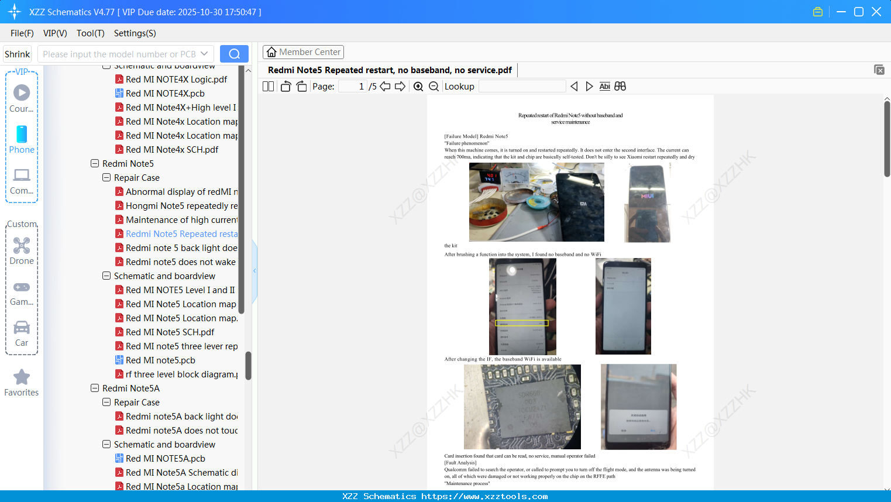Rotate the page clockwise
Screen dimensions: 891x502
[x=301, y=86]
